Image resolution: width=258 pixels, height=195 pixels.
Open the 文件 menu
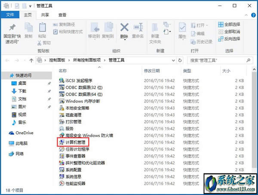(10, 14)
